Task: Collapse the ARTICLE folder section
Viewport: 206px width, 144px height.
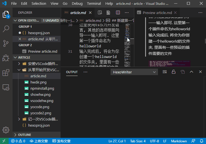Action: click(37, 57)
